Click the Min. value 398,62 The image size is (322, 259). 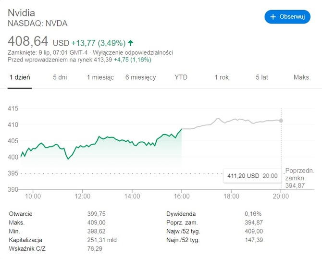[x=96, y=231]
